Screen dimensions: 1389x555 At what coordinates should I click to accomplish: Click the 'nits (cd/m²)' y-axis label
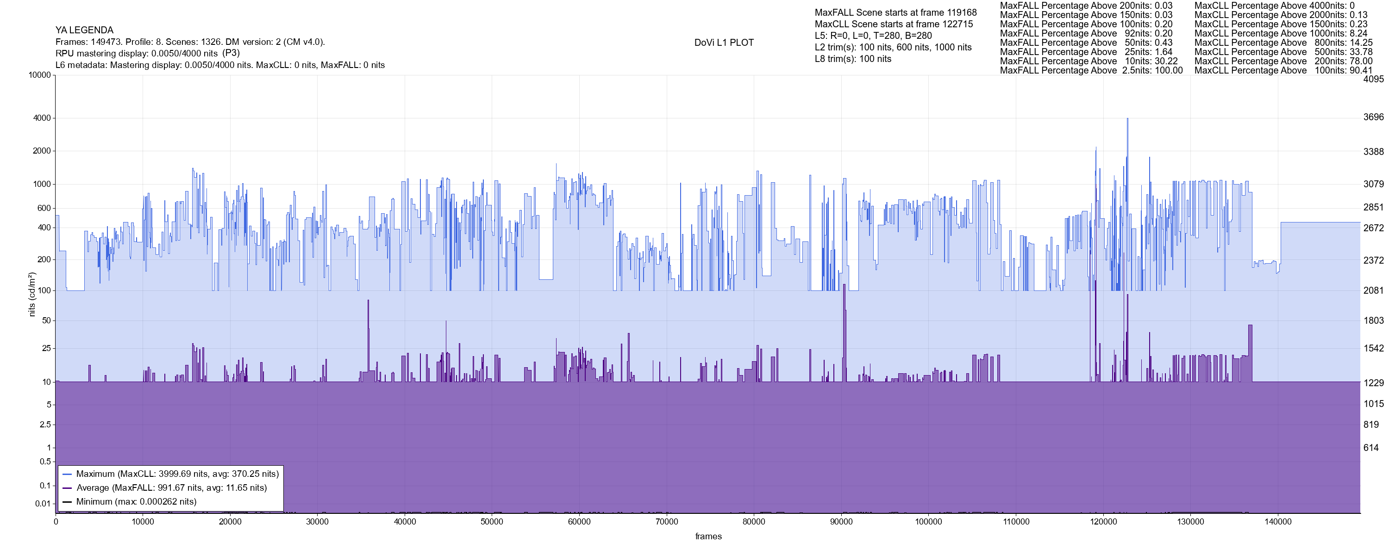pyautogui.click(x=32, y=294)
